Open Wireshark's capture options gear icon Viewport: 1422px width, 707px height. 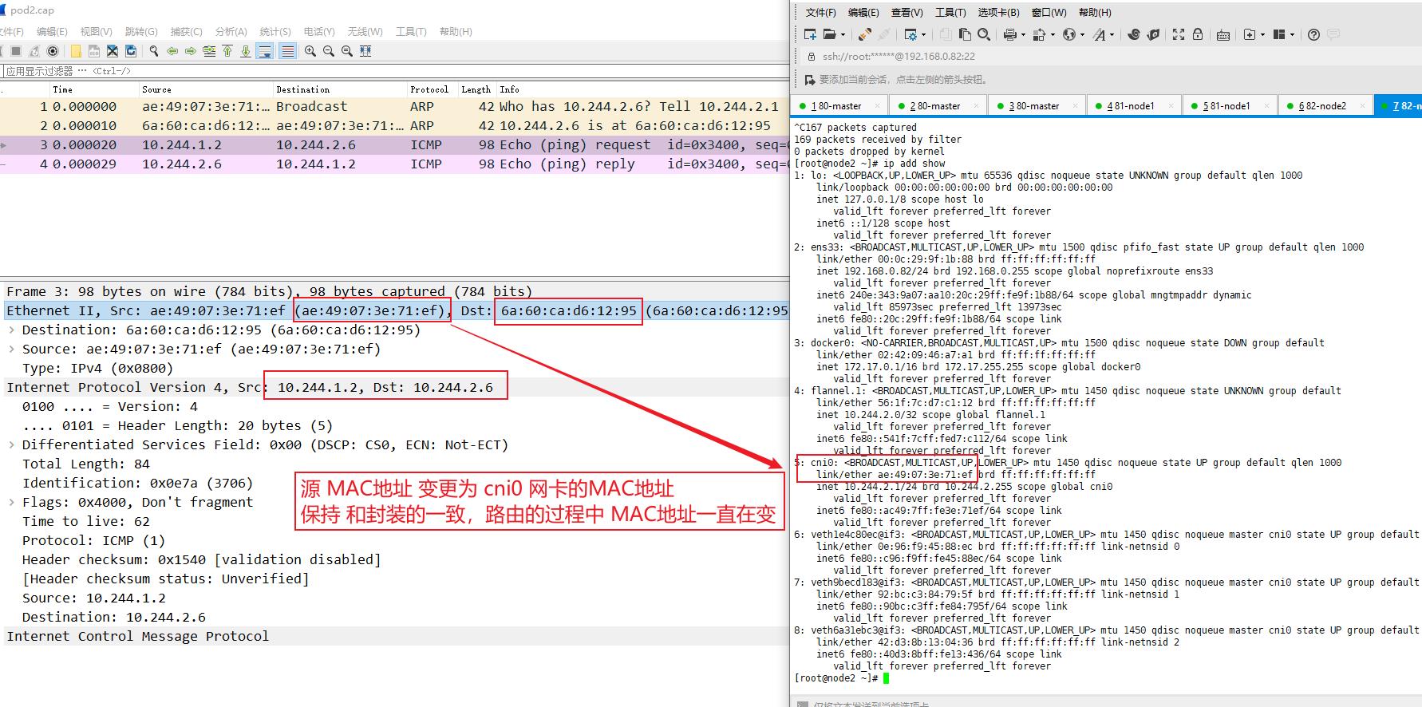click(x=53, y=51)
